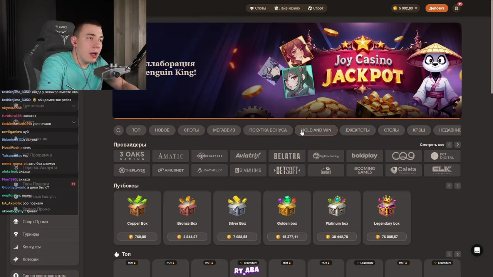Image resolution: width=493 pixels, height=277 pixels.
Task: Buy Bronze Box for 3 844,27
Action: pos(187,237)
